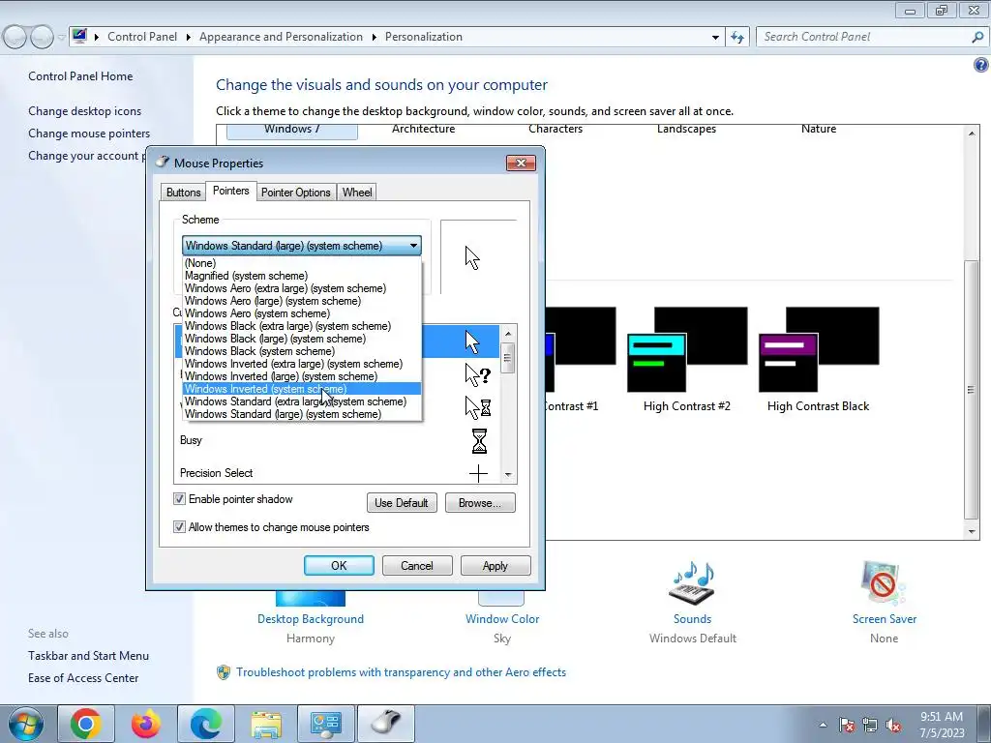Select the Precision Select crosshair icon
991x743 pixels.
coord(478,473)
